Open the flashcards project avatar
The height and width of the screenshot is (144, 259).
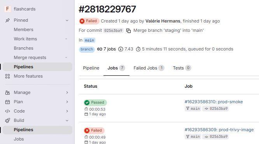pos(8,9)
